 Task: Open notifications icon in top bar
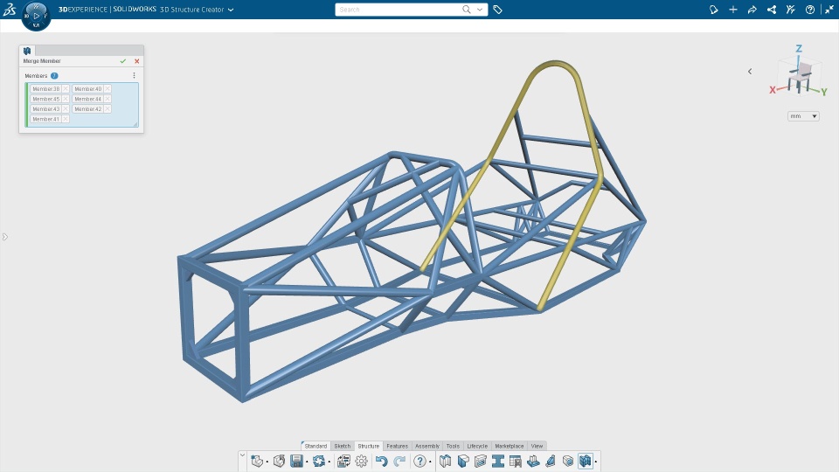(x=714, y=10)
